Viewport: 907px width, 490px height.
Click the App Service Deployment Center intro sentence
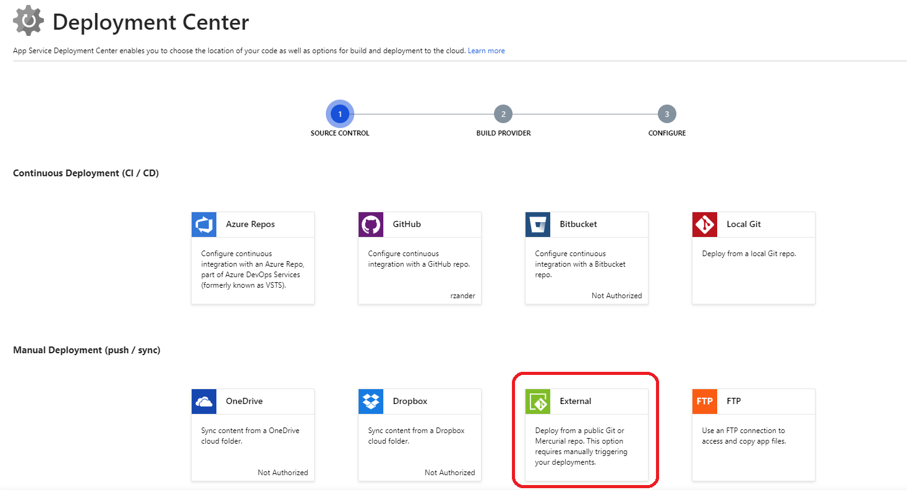pyautogui.click(x=239, y=51)
